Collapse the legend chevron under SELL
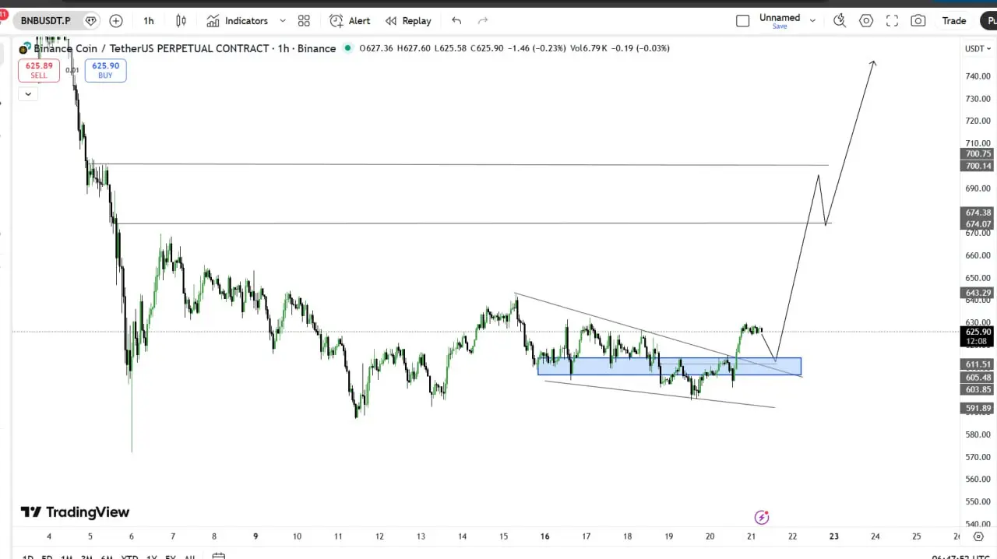Image resolution: width=997 pixels, height=559 pixels. tap(28, 94)
